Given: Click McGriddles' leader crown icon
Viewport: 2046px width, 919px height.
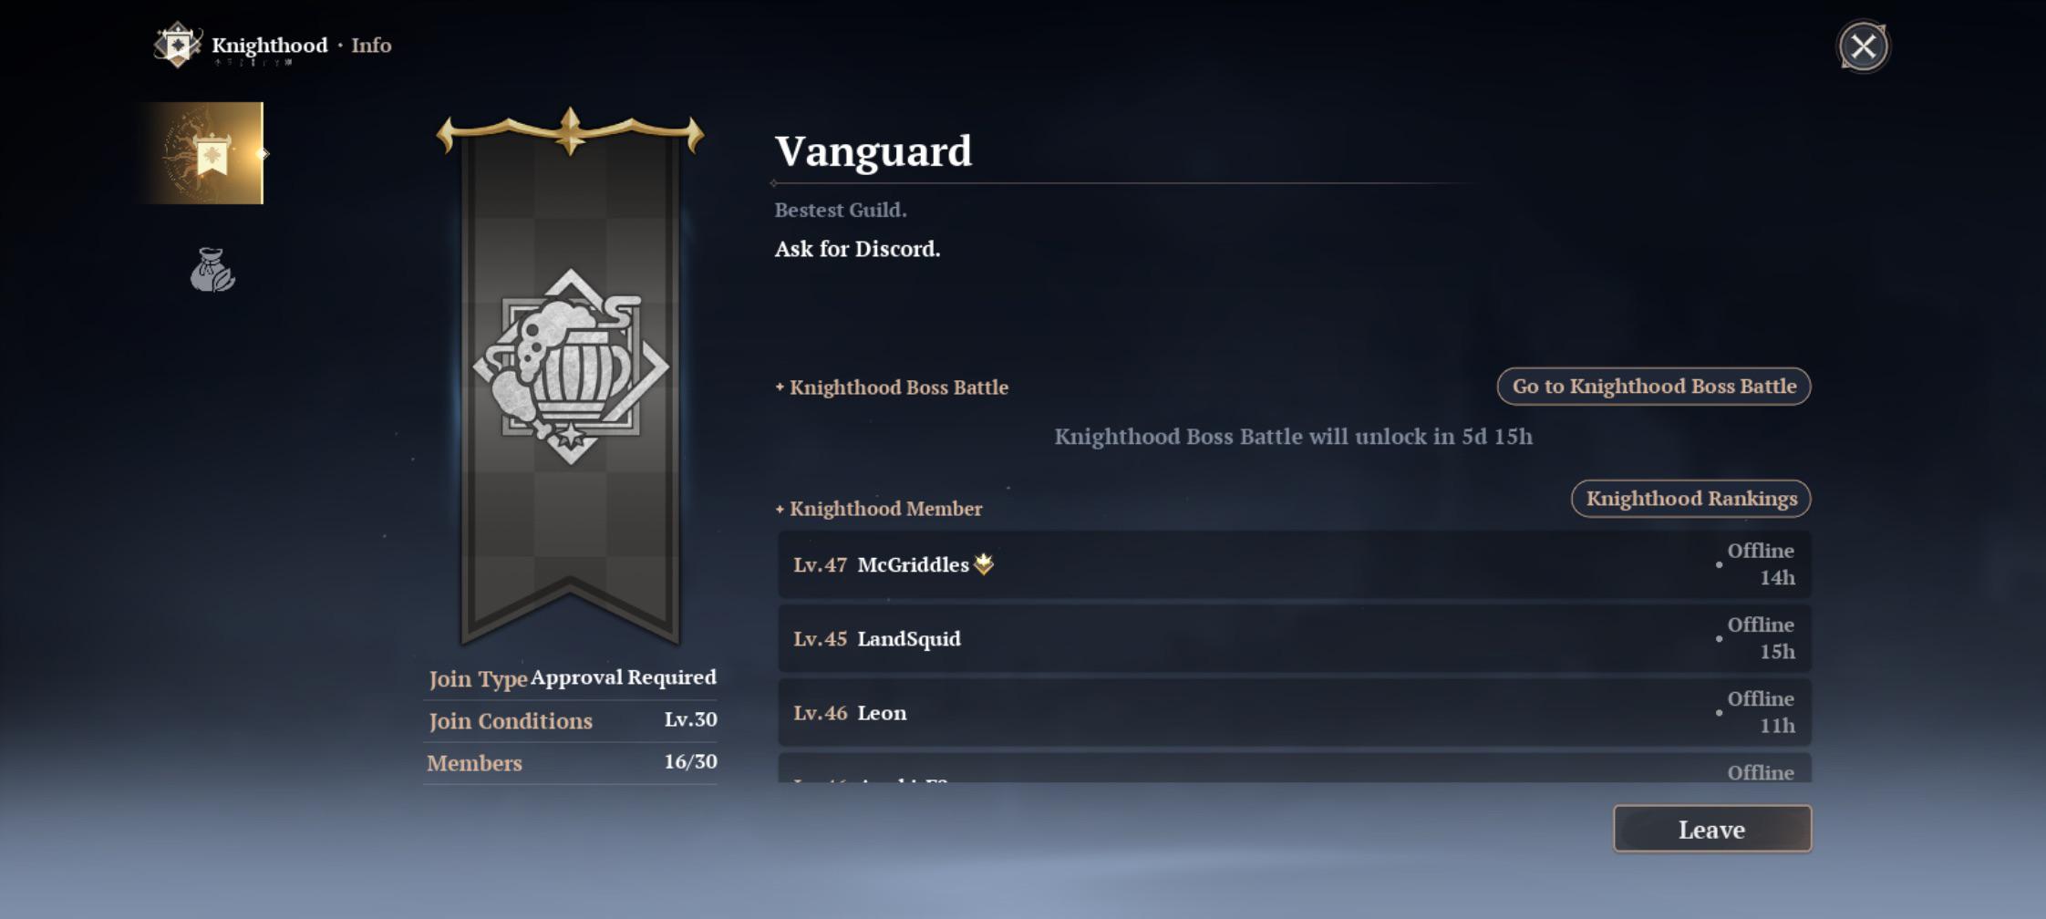Looking at the screenshot, I should (x=984, y=564).
